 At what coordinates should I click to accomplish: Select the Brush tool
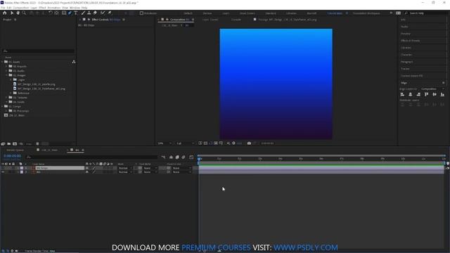point(83,13)
